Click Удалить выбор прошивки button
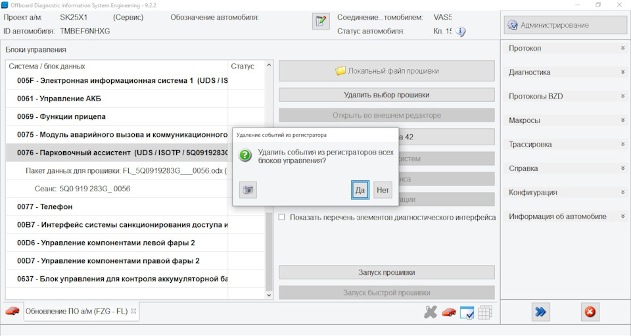631x336 pixels. (x=386, y=95)
